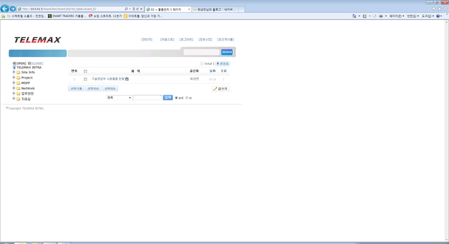This screenshot has width=449, height=244.
Task: Stop loading with the address bar X icon
Action: click(x=141, y=9)
